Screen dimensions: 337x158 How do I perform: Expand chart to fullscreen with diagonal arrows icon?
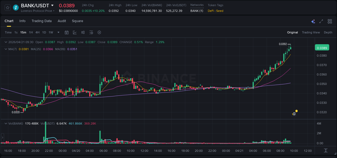point(321,21)
